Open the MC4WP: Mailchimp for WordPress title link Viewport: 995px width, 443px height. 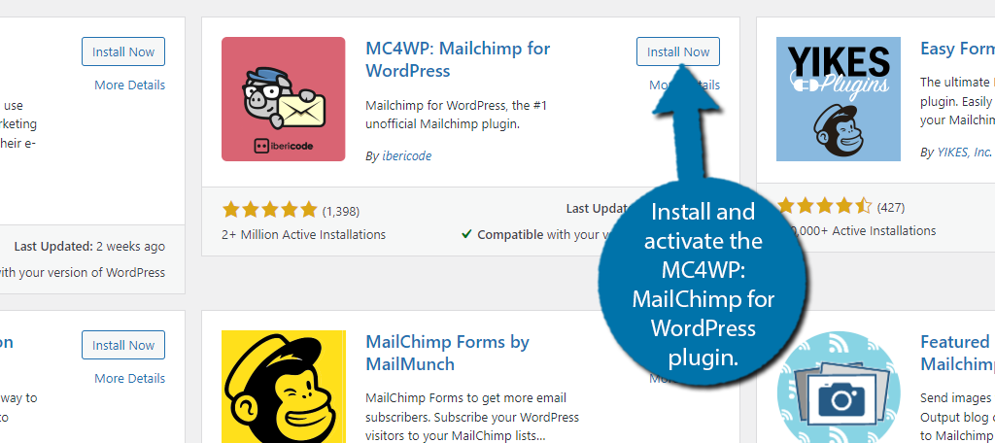click(x=458, y=59)
